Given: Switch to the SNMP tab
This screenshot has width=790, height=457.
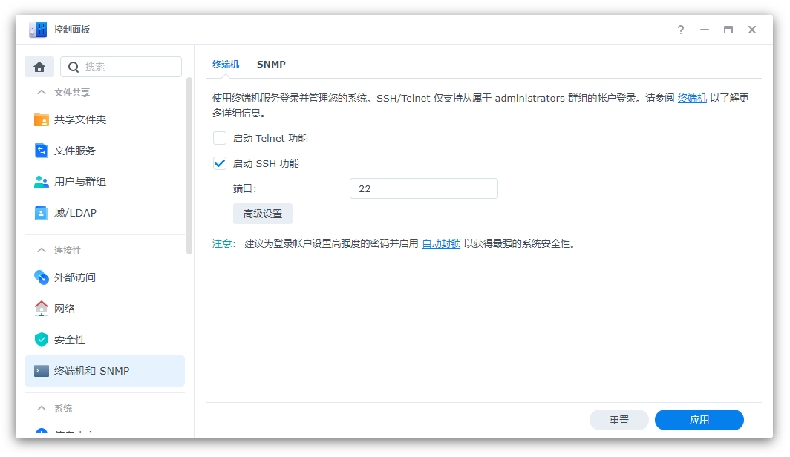Looking at the screenshot, I should tap(271, 65).
